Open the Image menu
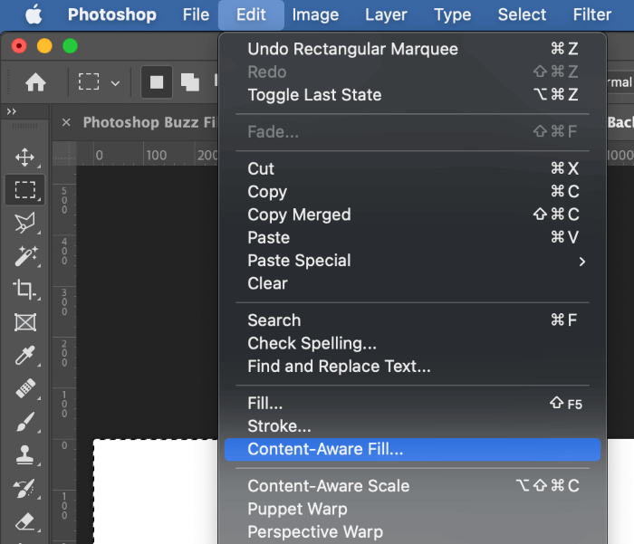Viewport: 634px width, 544px height. coord(314,14)
